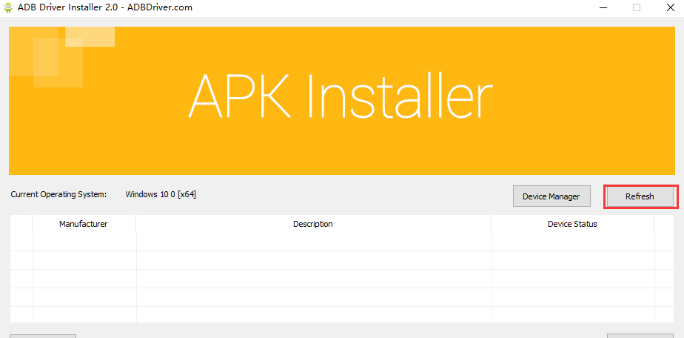This screenshot has width=684, height=338.
Task: Open Device Manager
Action: click(551, 196)
